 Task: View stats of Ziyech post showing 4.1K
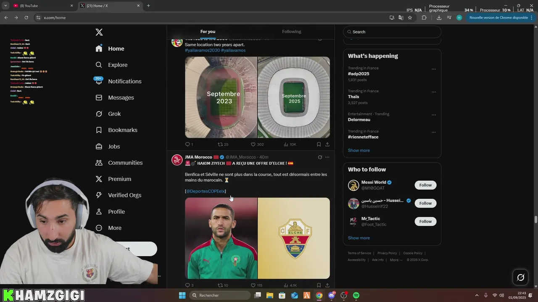pyautogui.click(x=290, y=285)
